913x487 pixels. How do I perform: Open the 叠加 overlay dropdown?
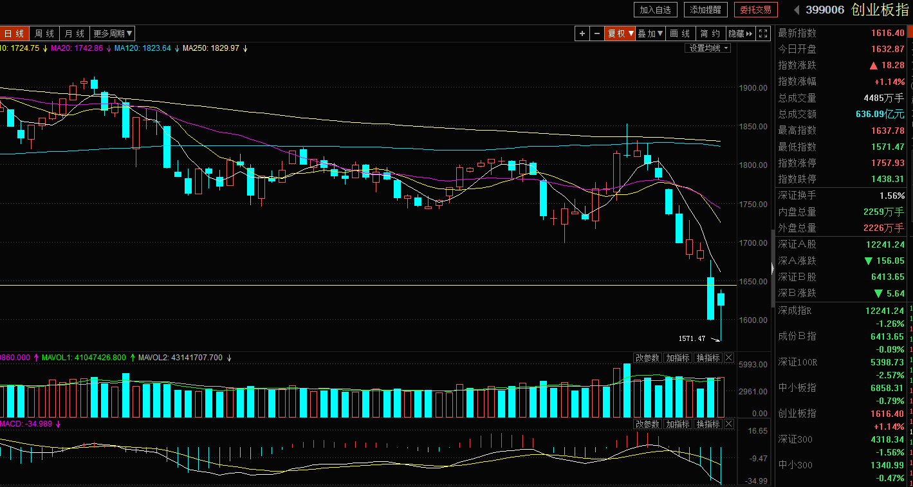pos(651,33)
